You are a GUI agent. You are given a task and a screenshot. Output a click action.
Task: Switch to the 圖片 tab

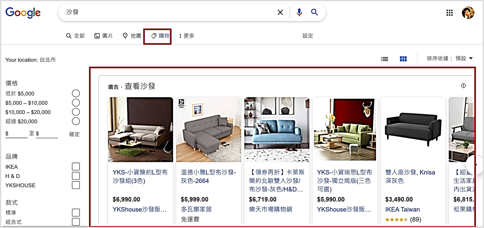click(103, 36)
